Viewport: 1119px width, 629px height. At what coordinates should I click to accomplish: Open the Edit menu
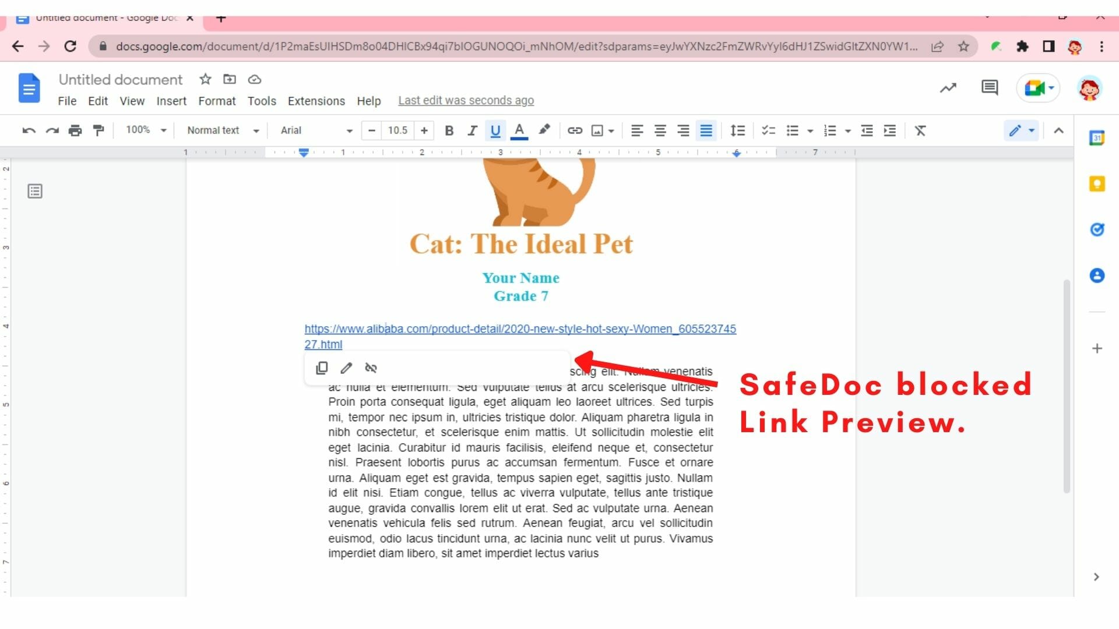pyautogui.click(x=98, y=101)
